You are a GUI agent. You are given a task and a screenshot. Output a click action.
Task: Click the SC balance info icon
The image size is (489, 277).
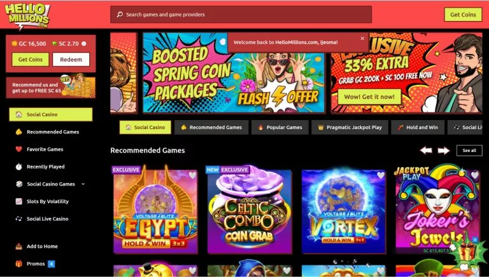click(x=83, y=44)
